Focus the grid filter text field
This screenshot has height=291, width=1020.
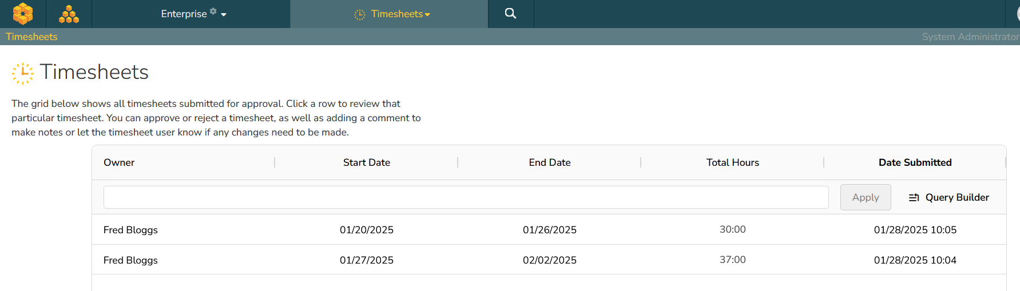pos(466,197)
